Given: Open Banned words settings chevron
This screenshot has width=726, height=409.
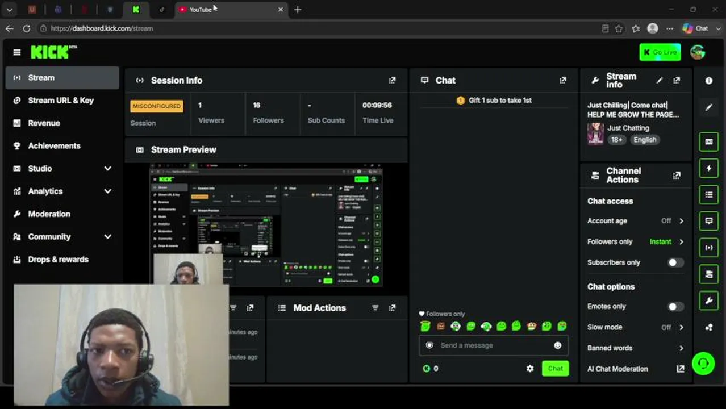Looking at the screenshot, I should [x=681, y=348].
